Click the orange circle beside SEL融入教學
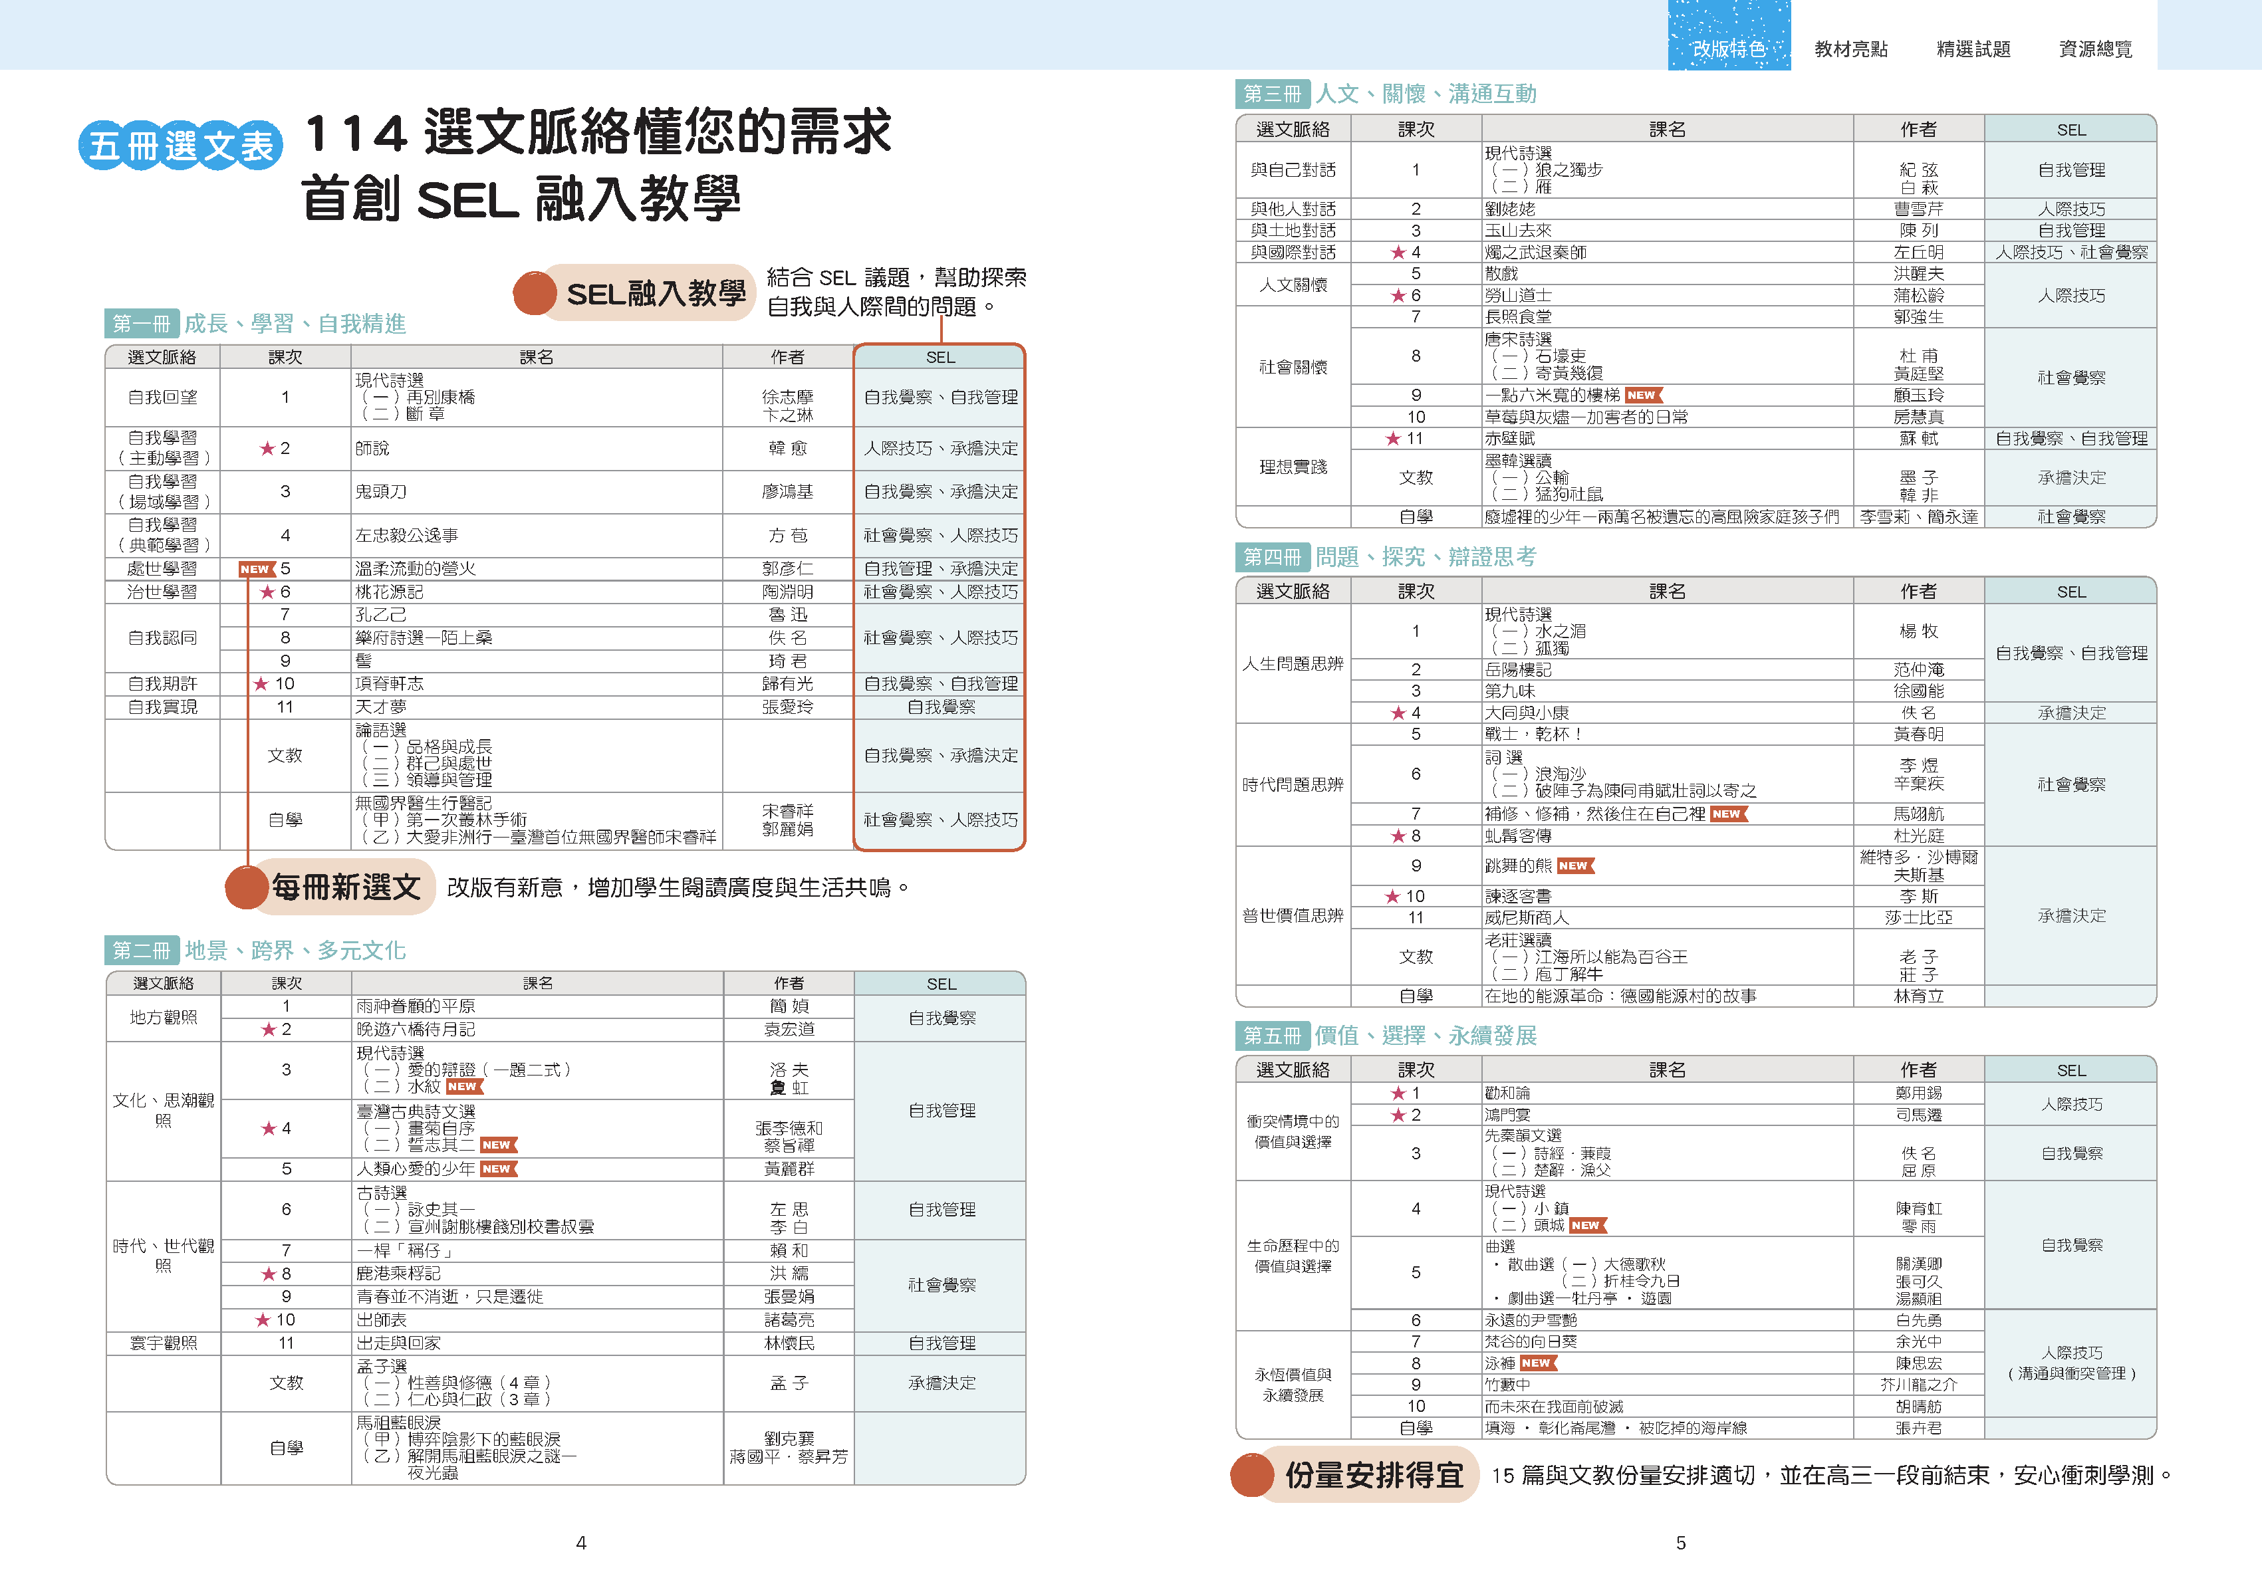The width and height of the screenshot is (2262, 1586). (535, 292)
